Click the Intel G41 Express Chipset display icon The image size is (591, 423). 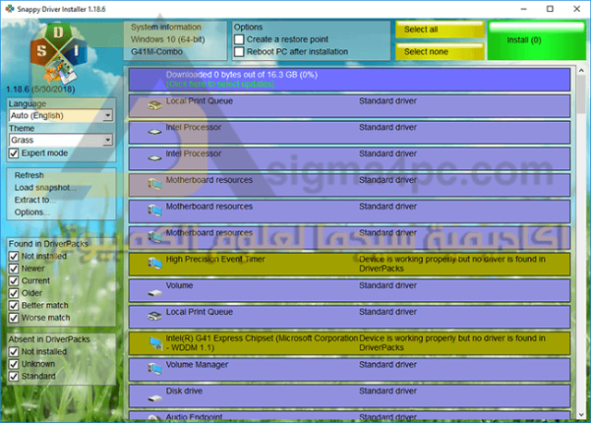(x=155, y=343)
